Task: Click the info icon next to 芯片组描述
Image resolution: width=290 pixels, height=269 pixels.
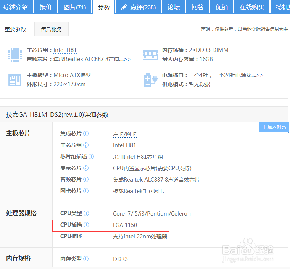Action: point(91,156)
